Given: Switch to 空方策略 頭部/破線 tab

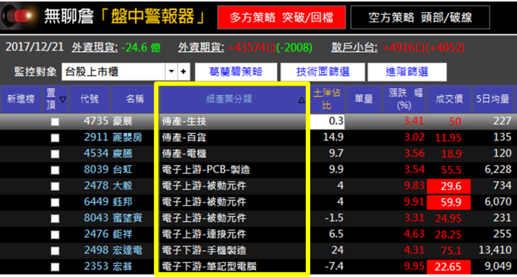Looking at the screenshot, I should (420, 17).
